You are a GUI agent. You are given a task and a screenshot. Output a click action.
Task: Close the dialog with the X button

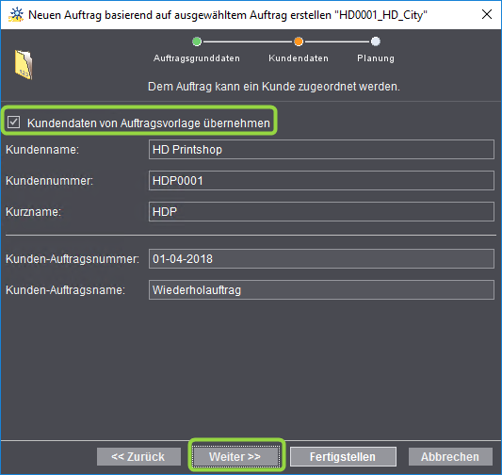click(487, 14)
